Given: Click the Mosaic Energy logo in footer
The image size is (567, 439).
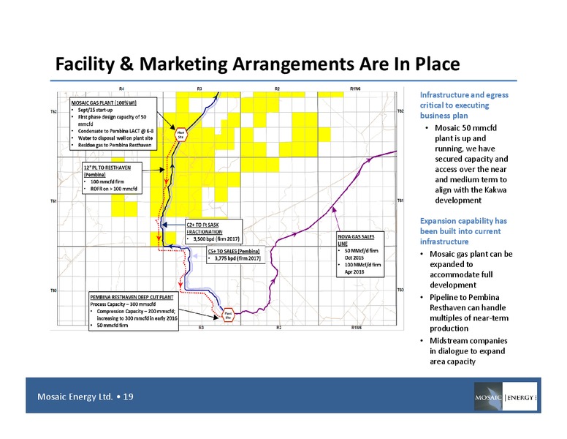Looking at the screenshot, I should [506, 397].
